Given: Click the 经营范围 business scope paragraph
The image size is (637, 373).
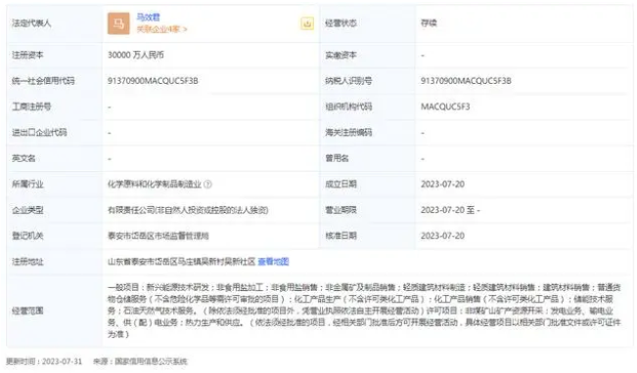Looking at the screenshot, I should point(364,311).
